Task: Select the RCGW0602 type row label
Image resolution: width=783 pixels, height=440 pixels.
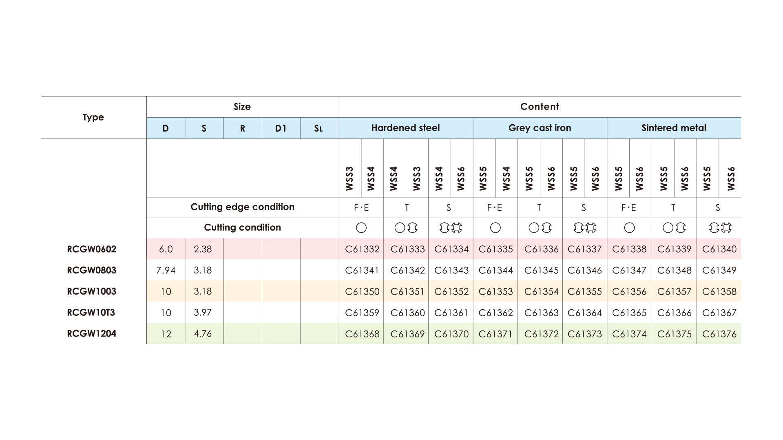Action: tap(92, 249)
